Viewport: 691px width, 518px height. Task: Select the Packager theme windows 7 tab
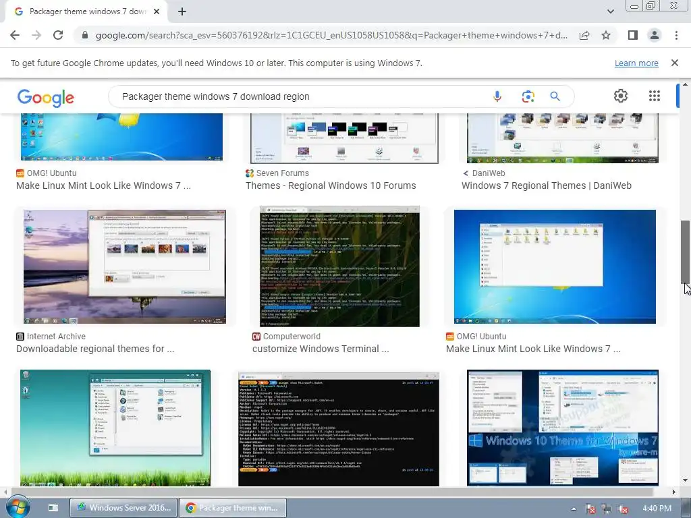86,11
